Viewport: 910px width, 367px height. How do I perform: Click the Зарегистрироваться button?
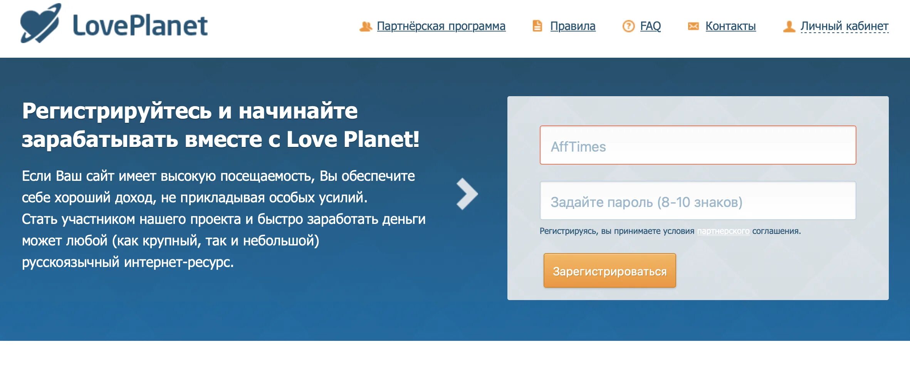[x=609, y=270]
